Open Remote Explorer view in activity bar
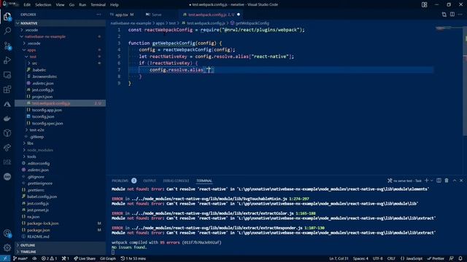This screenshot has height=262, width=467. [x=7, y=75]
